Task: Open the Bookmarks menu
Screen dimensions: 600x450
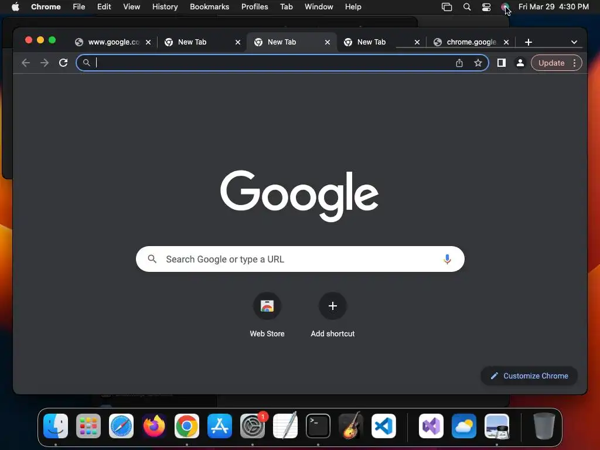Action: (209, 7)
